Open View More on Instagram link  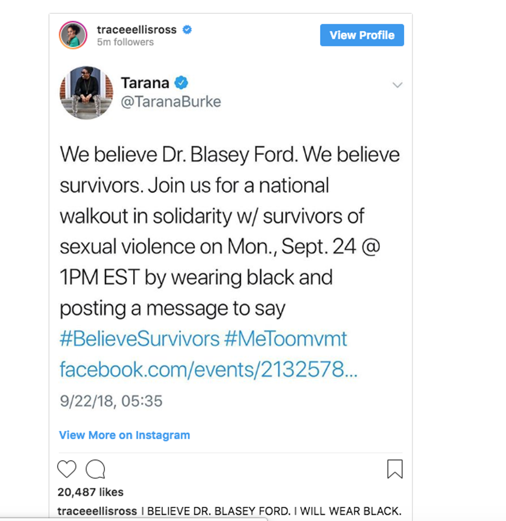[124, 435]
